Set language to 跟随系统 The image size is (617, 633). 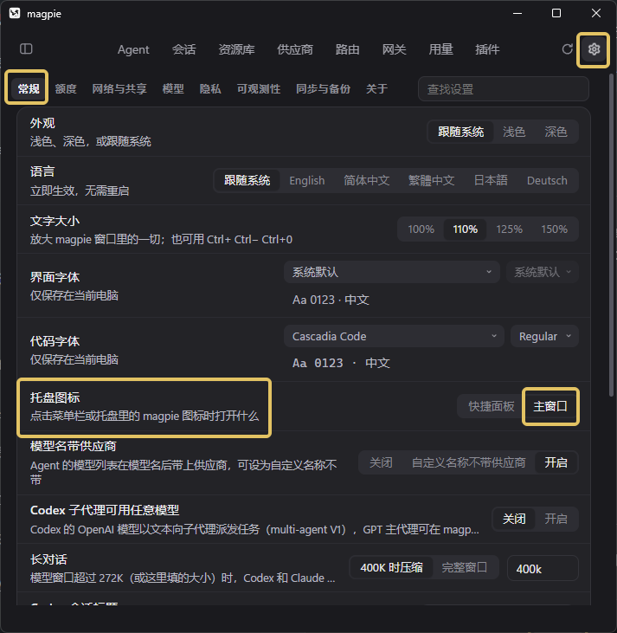point(247,180)
